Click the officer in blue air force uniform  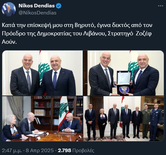[155, 121]
